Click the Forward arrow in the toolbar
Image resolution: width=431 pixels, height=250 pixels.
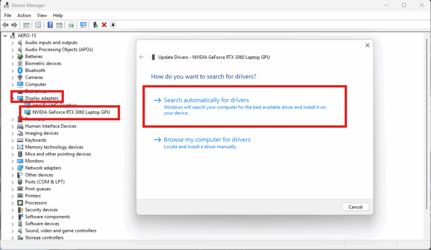(x=14, y=25)
